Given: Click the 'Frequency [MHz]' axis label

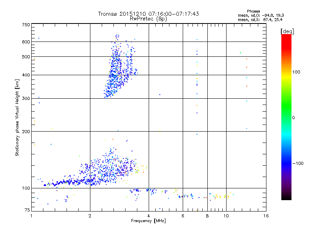Looking at the screenshot, I should pyautogui.click(x=148, y=221).
